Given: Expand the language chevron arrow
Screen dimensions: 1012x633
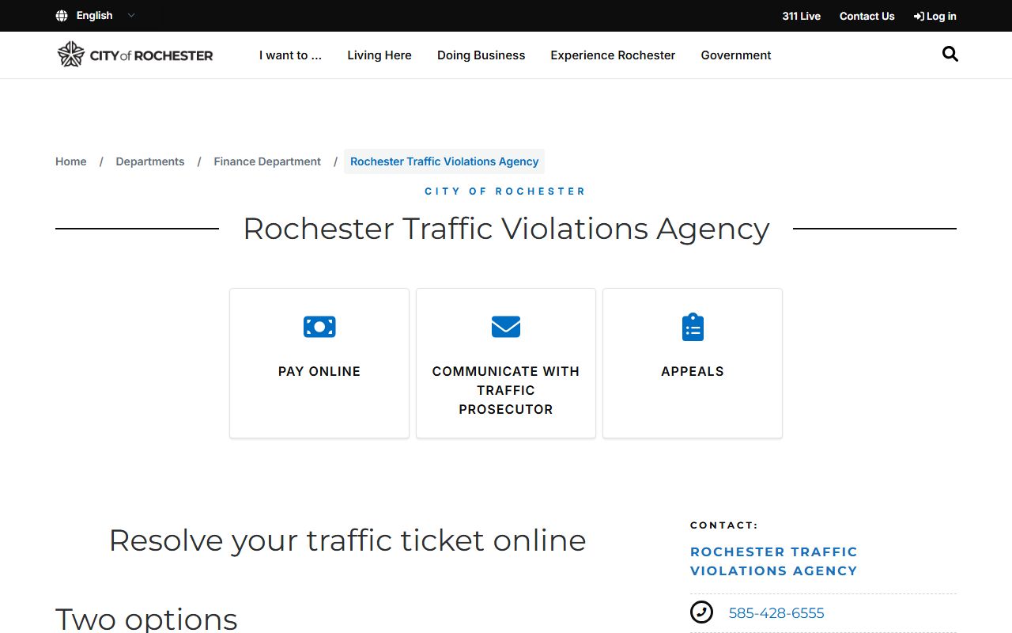Looking at the screenshot, I should 131,16.
